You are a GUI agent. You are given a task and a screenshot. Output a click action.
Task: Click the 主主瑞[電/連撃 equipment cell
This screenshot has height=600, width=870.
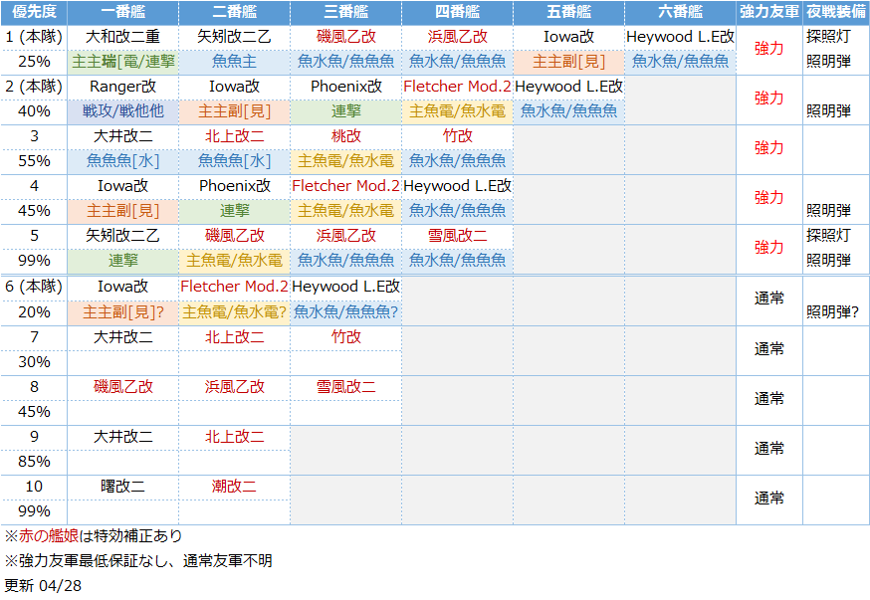122,62
